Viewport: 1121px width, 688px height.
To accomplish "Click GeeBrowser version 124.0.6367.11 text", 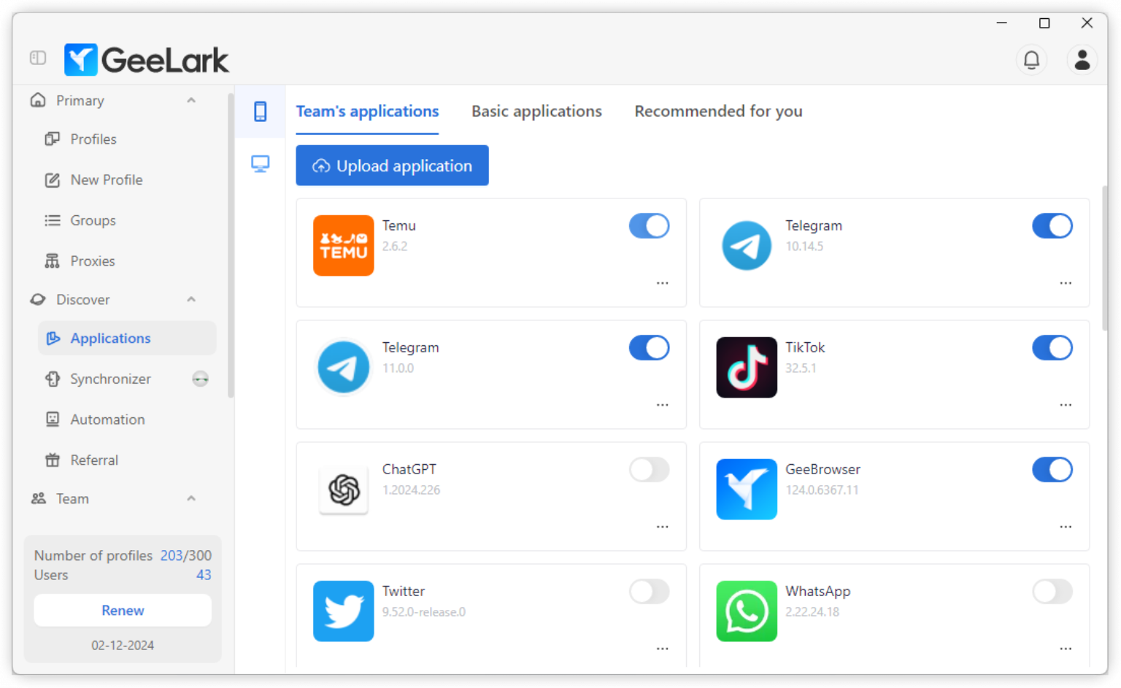I will 822,490.
